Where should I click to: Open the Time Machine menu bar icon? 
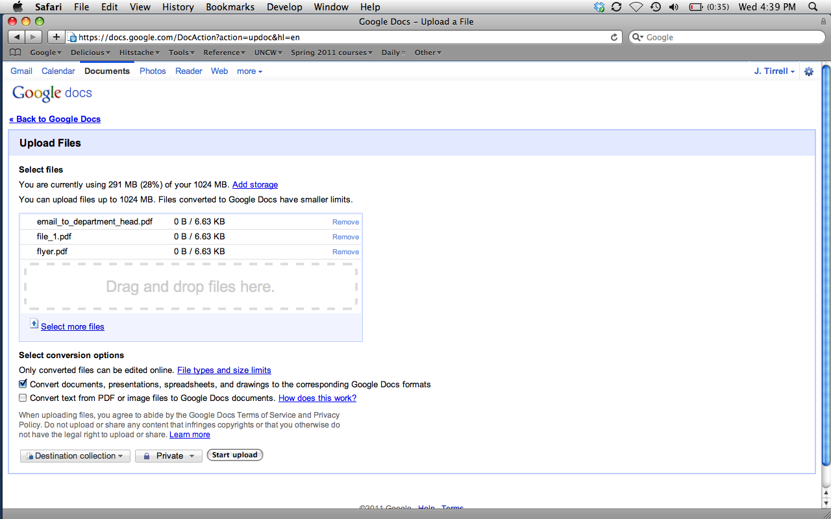point(656,7)
